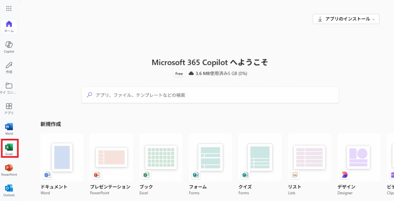This screenshot has width=394, height=201.
Task: Launch PowerPoint from the sidebar
Action: [x=9, y=170]
